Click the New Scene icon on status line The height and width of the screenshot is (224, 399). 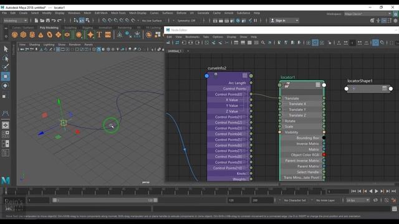coord(36,21)
